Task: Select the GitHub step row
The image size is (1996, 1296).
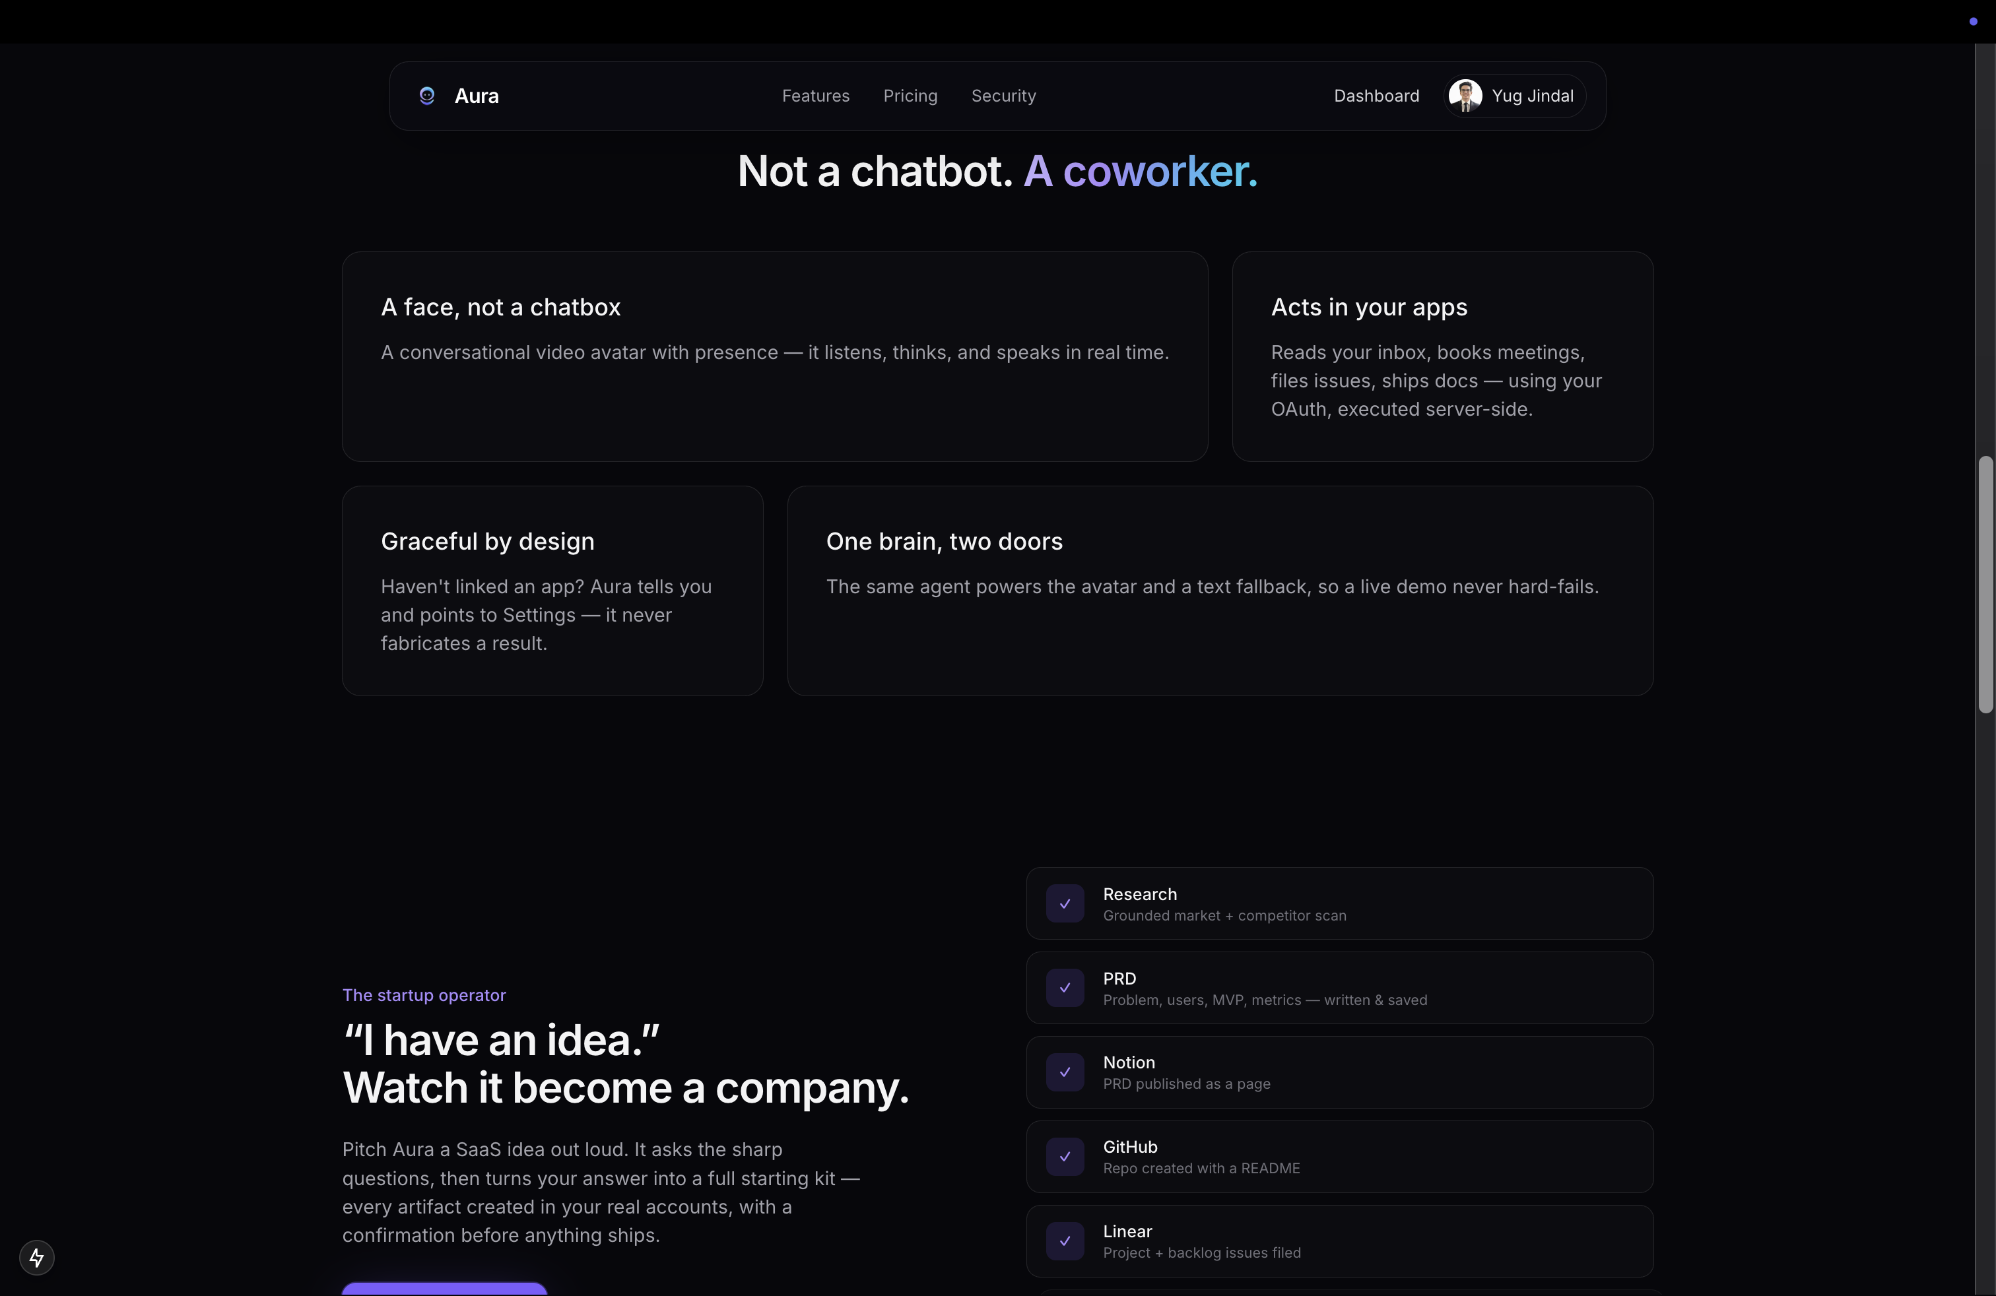Action: coord(1339,1157)
